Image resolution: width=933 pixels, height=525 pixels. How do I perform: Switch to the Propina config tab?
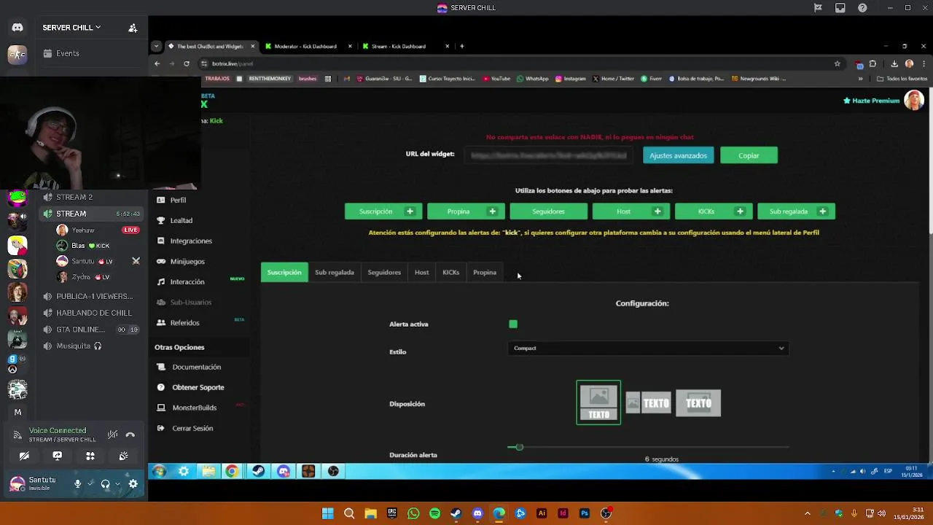[485, 273]
